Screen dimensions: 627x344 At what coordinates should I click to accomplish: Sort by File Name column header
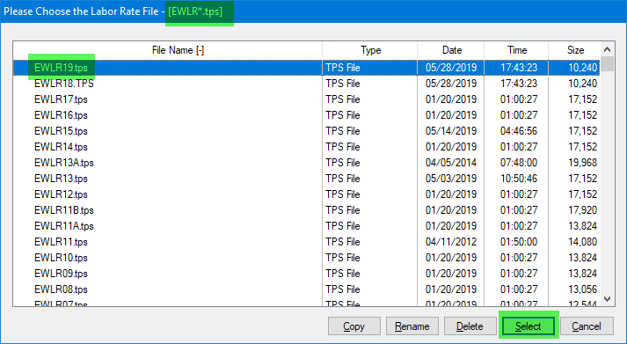pos(168,50)
